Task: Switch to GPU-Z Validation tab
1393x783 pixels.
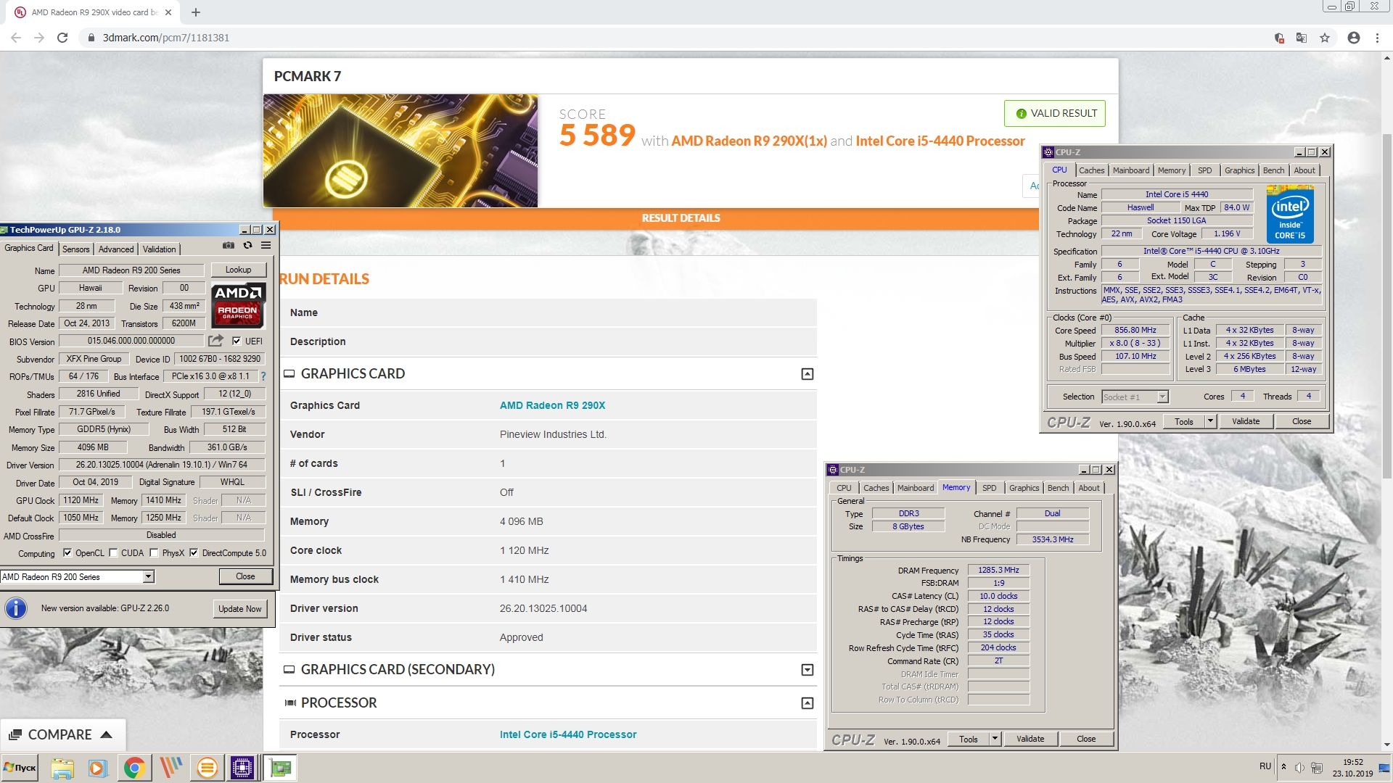Action: [160, 249]
